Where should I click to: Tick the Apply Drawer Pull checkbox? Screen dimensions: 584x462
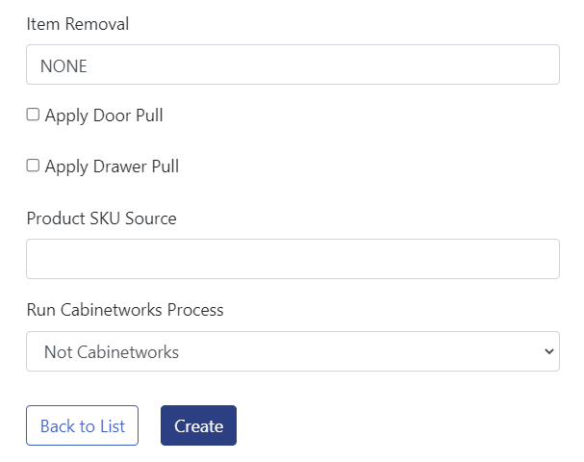coord(33,166)
